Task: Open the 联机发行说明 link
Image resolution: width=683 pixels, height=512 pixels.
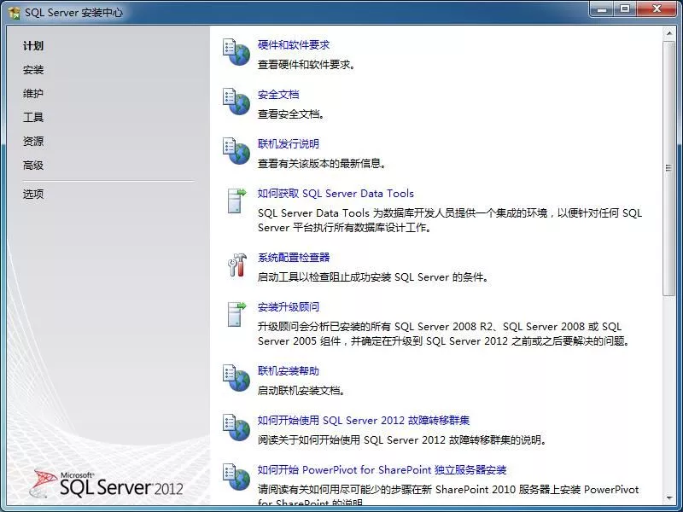Action: [x=289, y=143]
